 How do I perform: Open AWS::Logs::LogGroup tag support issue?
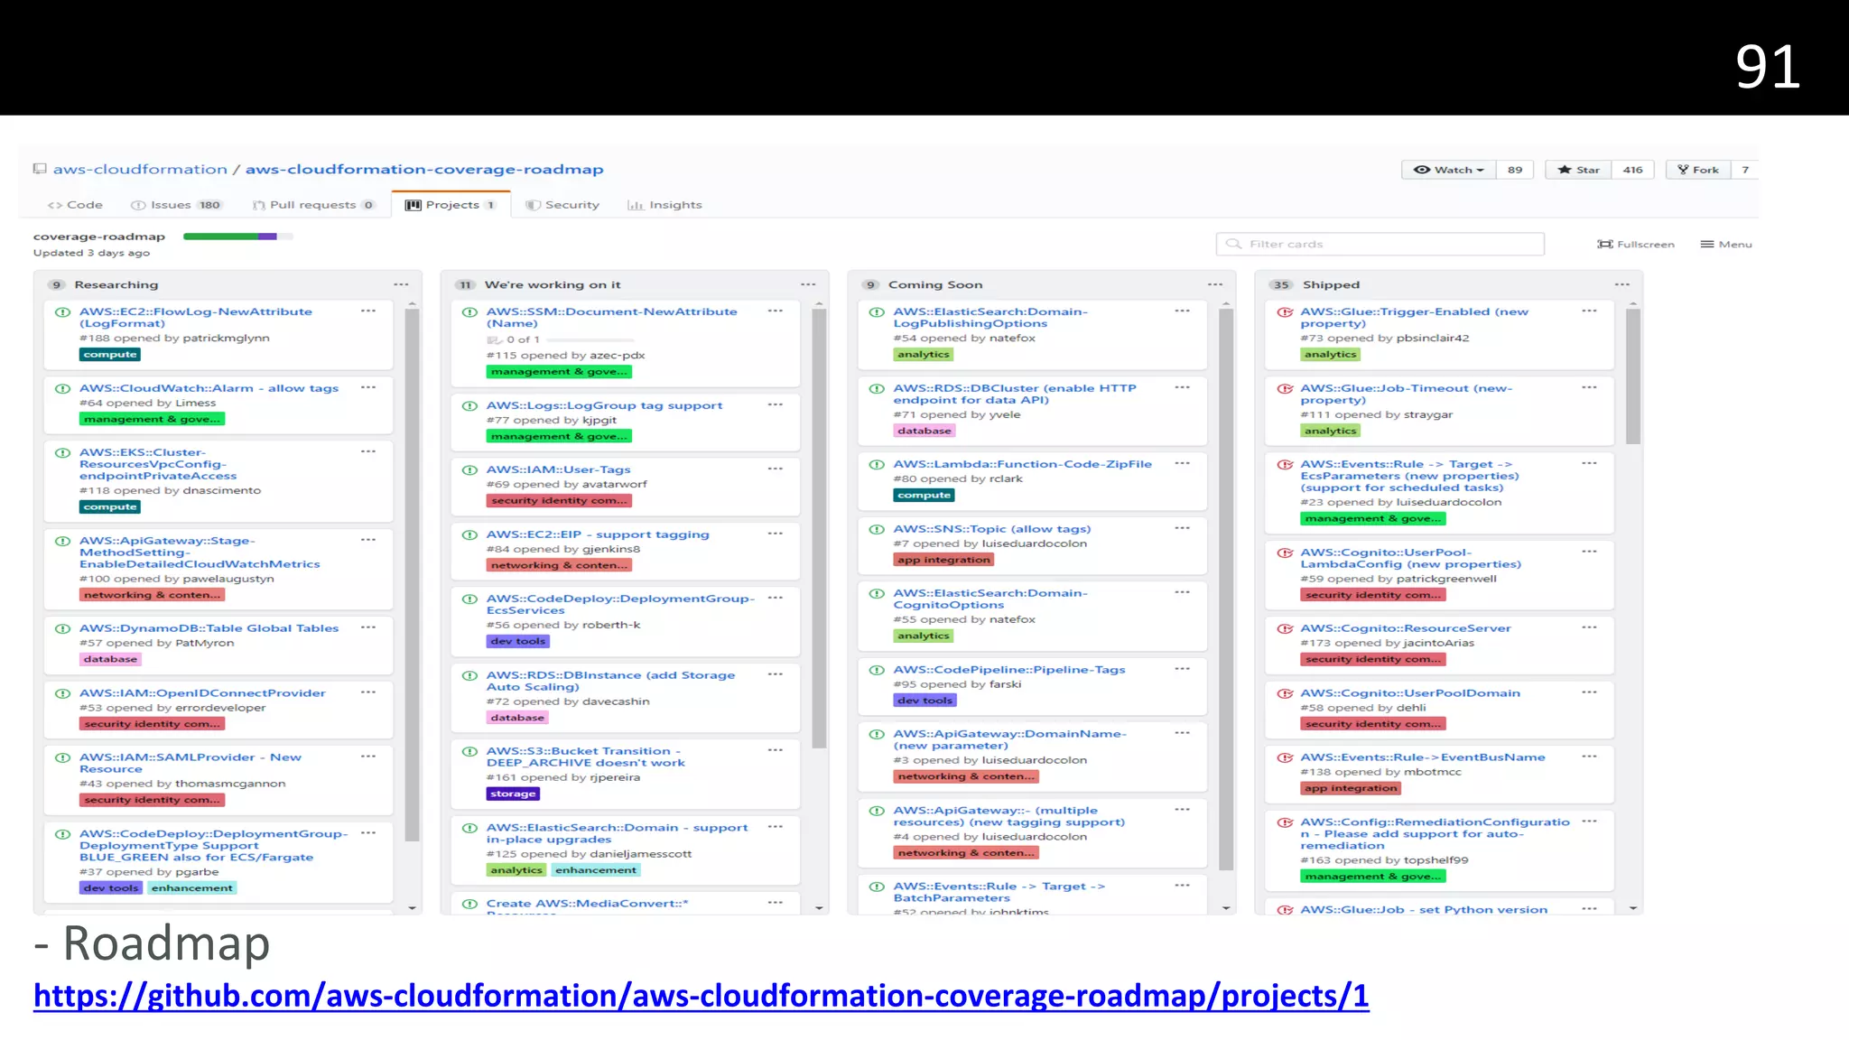[604, 405]
